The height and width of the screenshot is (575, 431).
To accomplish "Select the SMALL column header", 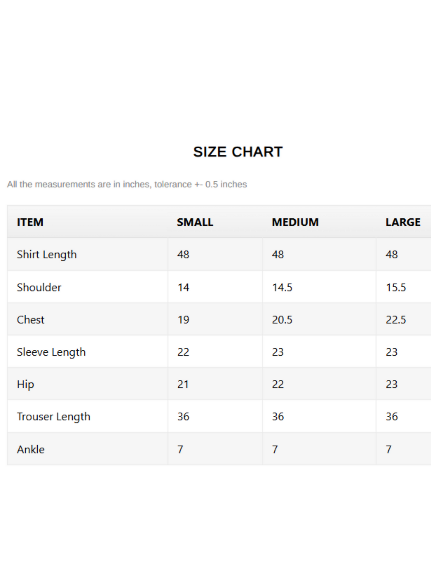I will [x=195, y=222].
